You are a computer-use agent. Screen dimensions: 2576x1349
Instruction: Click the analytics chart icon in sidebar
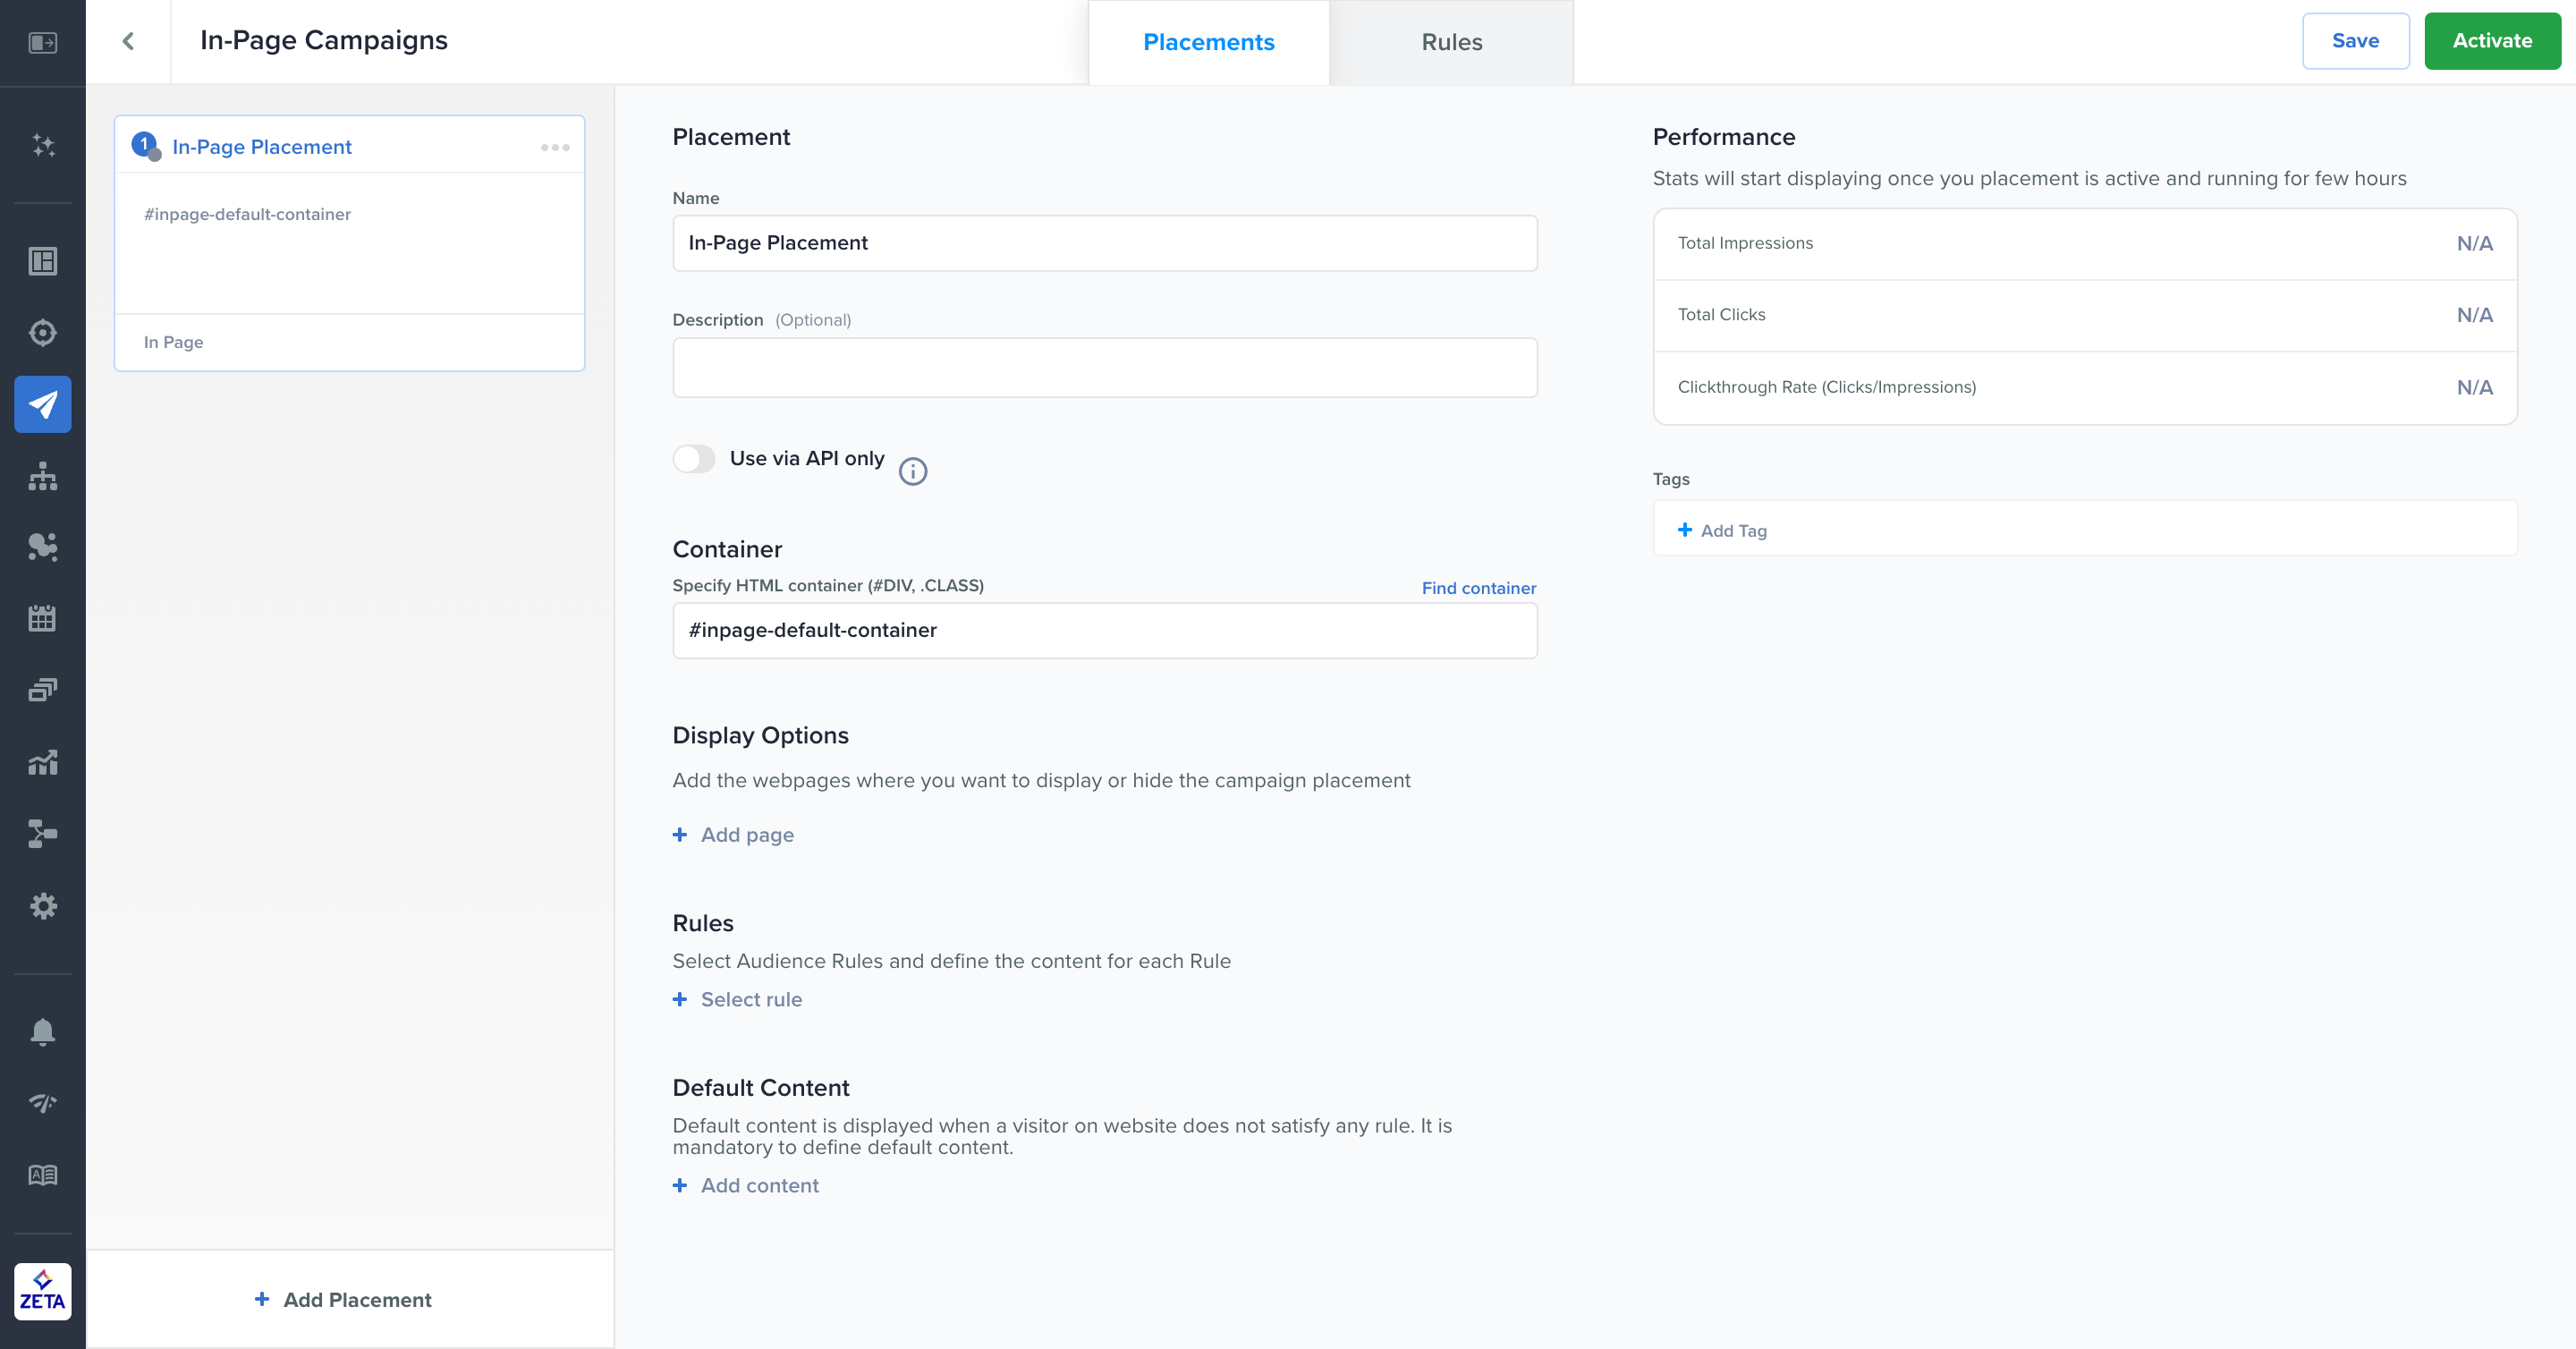click(x=43, y=762)
